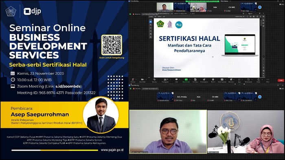Expand video options arrow beside Stop Video
285x160 pixels.
[146, 79]
